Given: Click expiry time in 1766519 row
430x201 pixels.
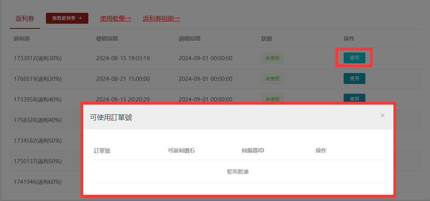Looking at the screenshot, I should [x=205, y=79].
